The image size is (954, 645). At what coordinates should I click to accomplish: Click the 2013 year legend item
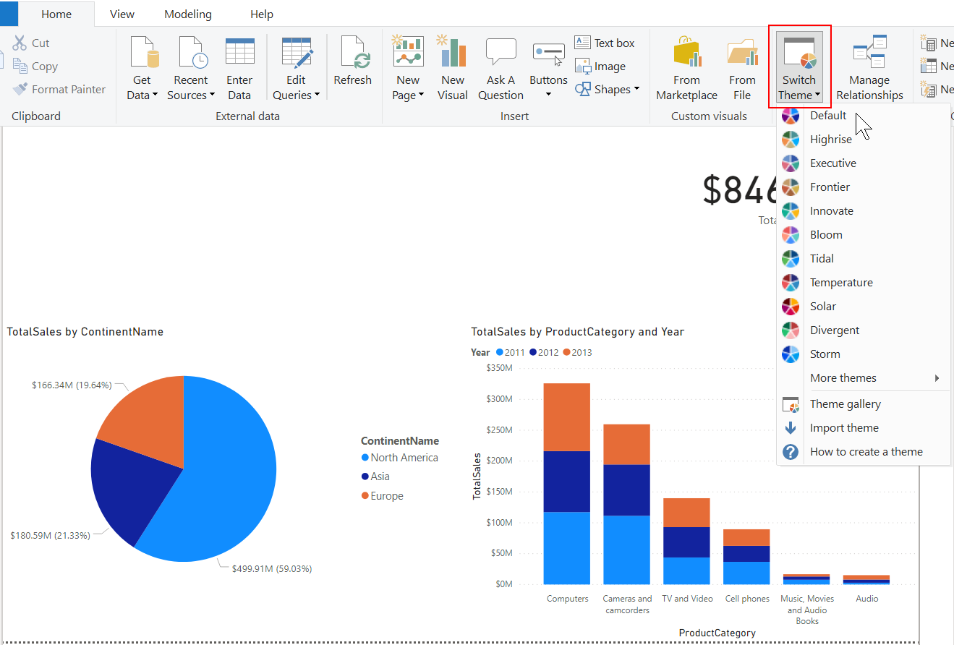[x=577, y=352]
